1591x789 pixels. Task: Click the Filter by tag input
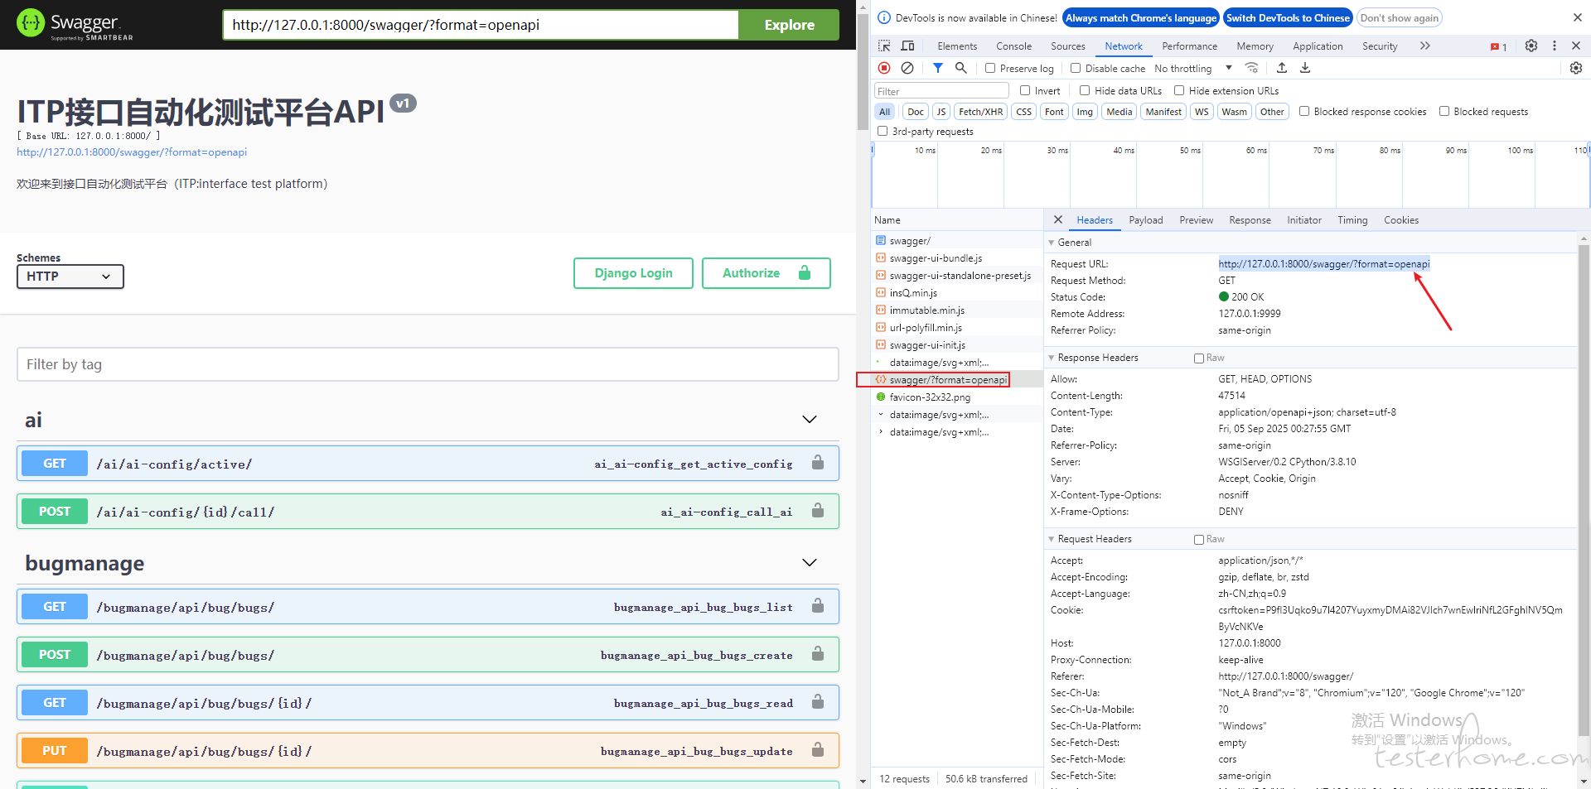pos(428,364)
